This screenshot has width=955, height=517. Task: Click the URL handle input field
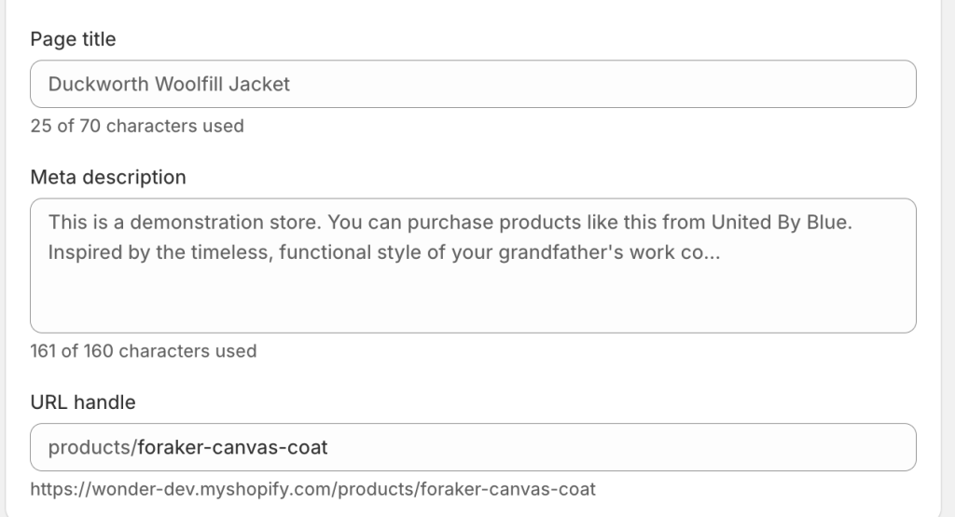pos(616,447)
